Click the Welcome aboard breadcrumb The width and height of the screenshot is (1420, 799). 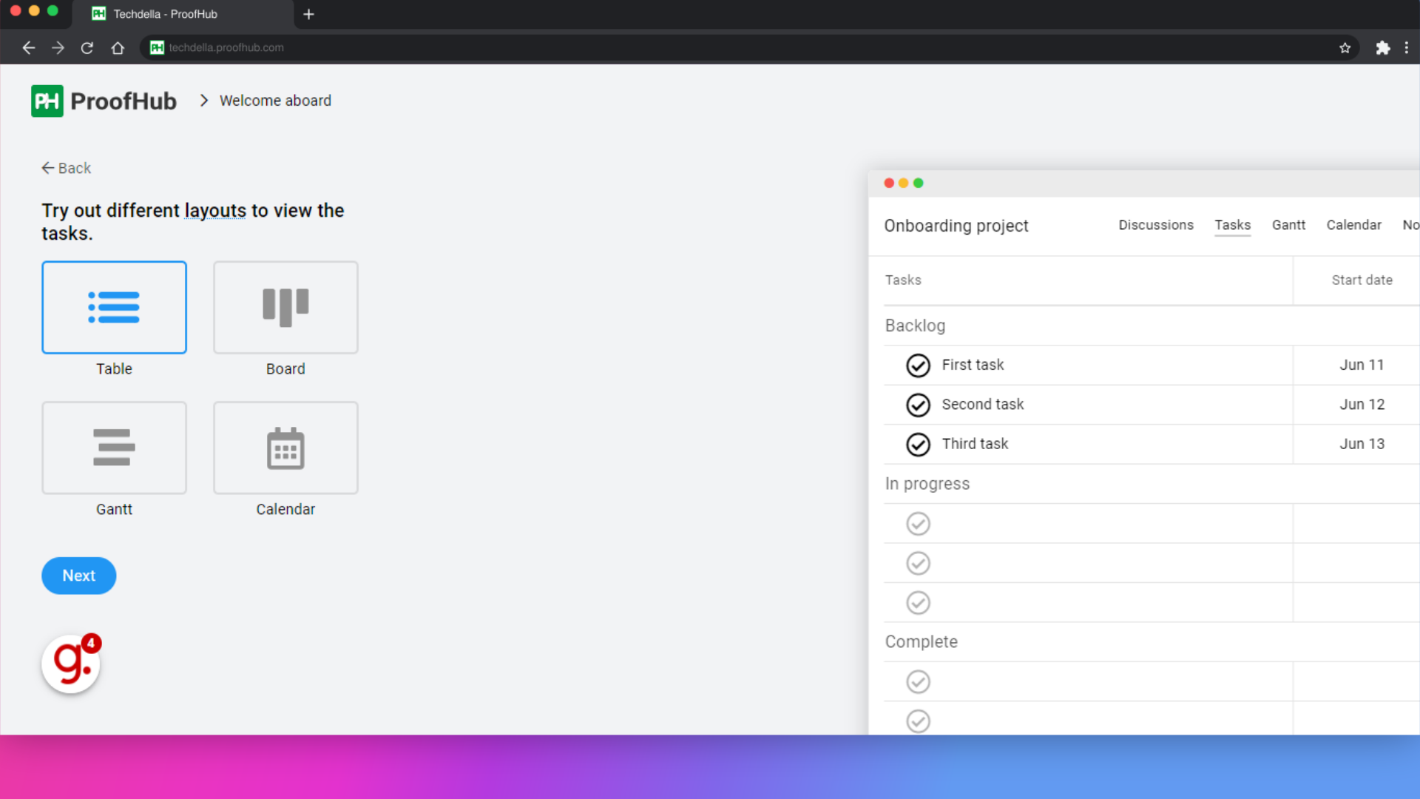[275, 101]
